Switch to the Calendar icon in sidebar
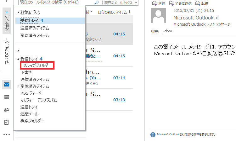 pyautogui.click(x=7, y=97)
